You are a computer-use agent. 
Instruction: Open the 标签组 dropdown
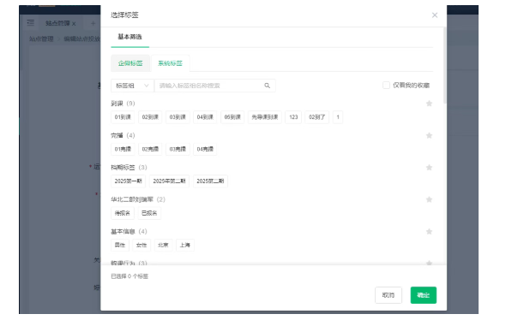coord(132,86)
